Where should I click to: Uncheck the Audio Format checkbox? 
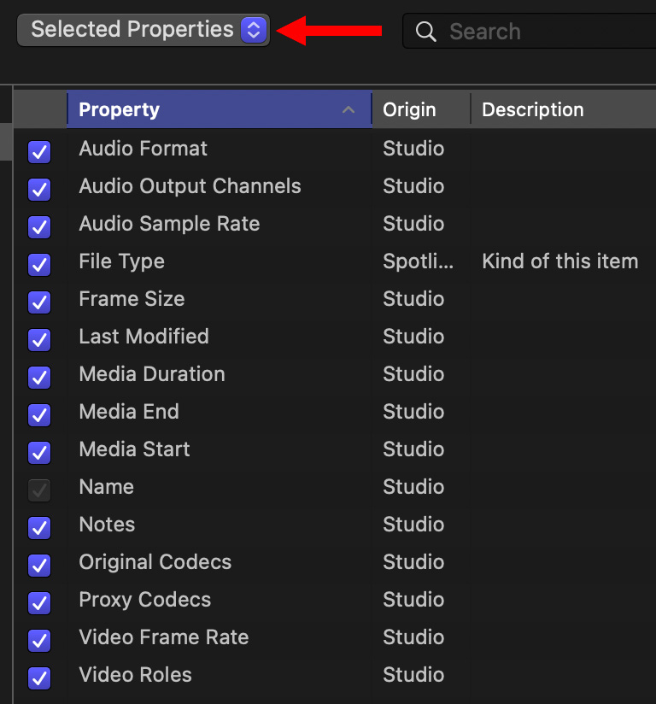(x=39, y=152)
